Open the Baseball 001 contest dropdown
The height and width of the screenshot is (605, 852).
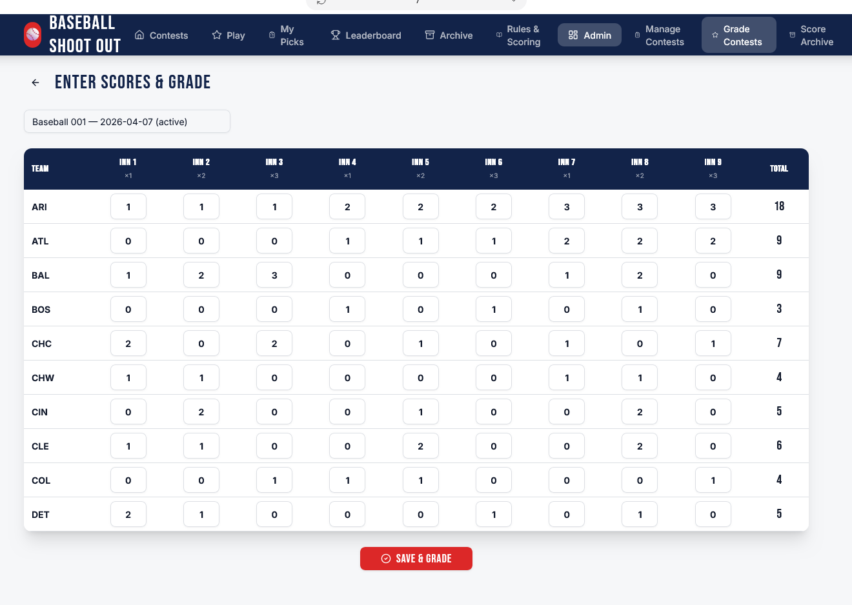pyautogui.click(x=127, y=122)
